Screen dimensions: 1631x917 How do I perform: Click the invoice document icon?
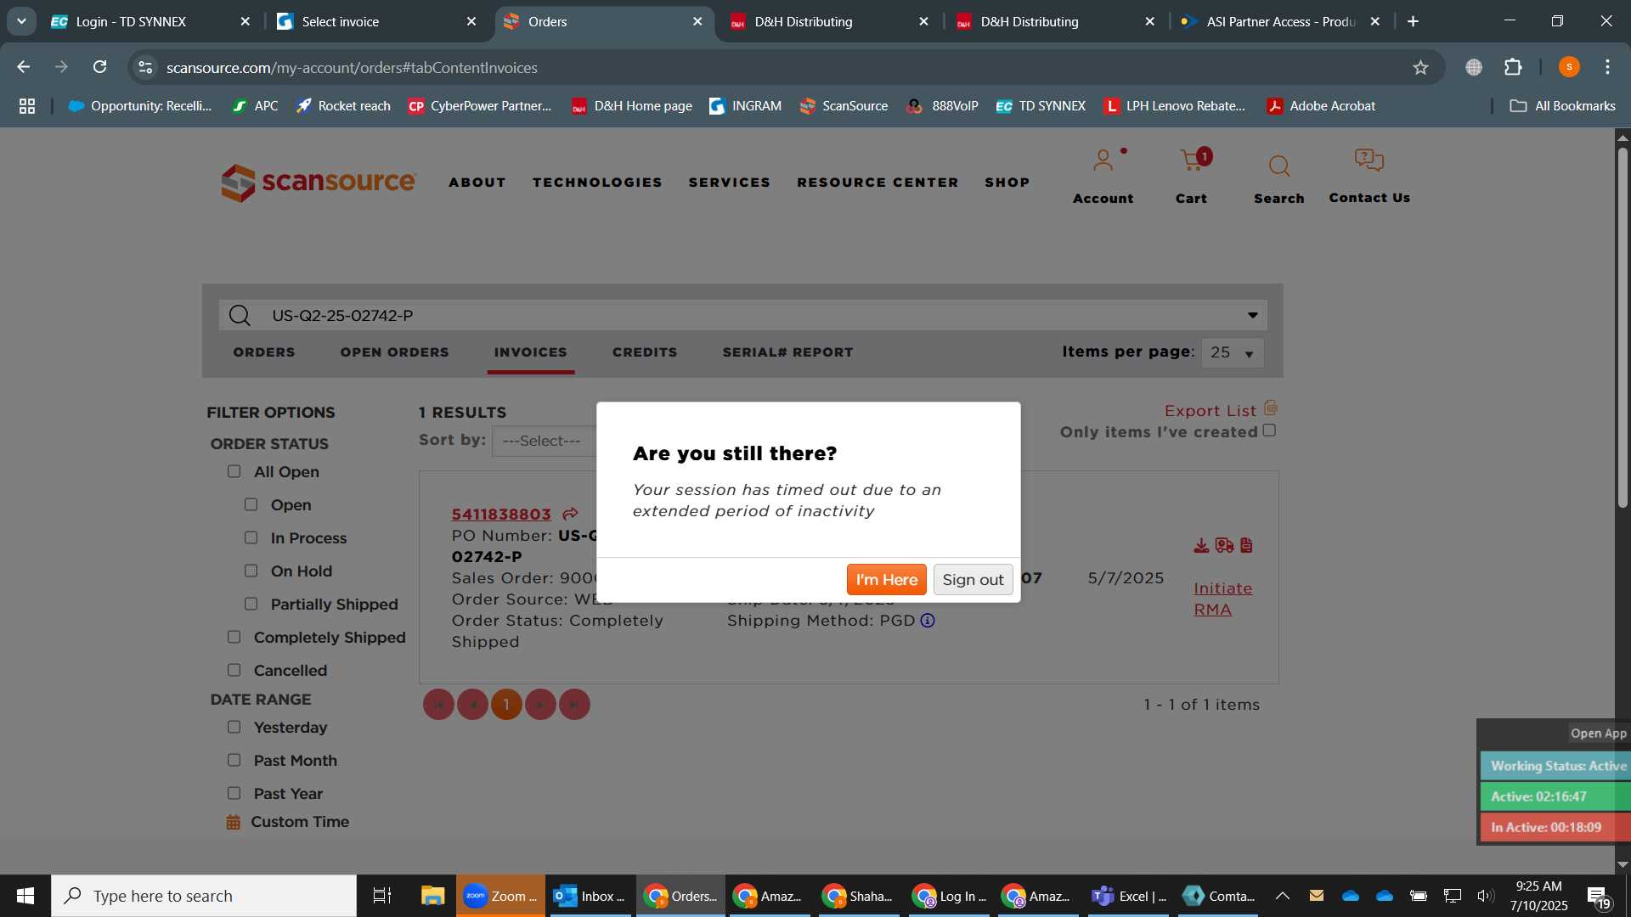[x=1246, y=545]
